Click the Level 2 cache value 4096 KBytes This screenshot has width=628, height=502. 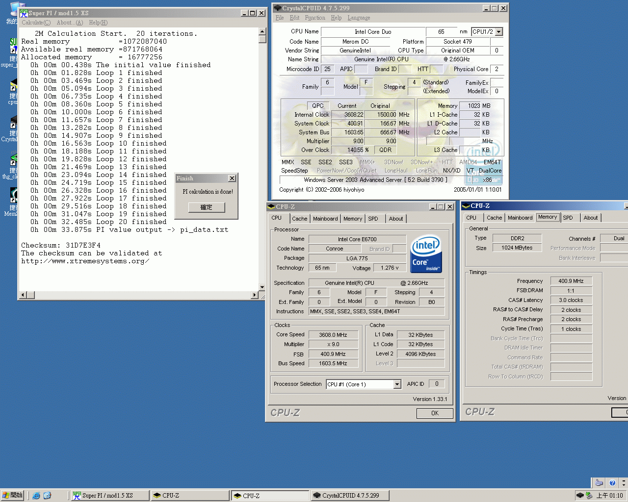(x=420, y=354)
